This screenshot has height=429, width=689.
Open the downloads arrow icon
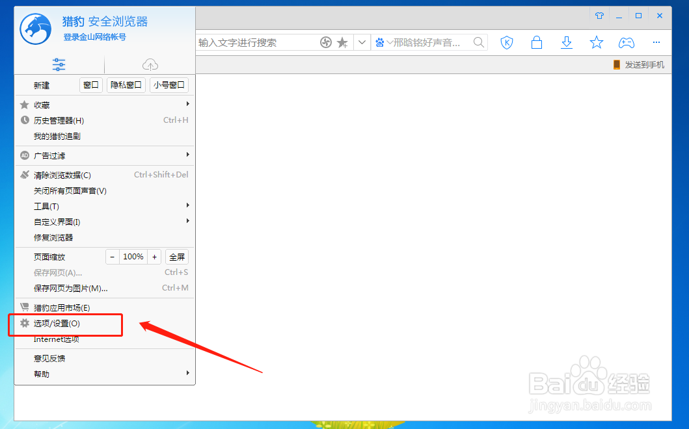[567, 43]
